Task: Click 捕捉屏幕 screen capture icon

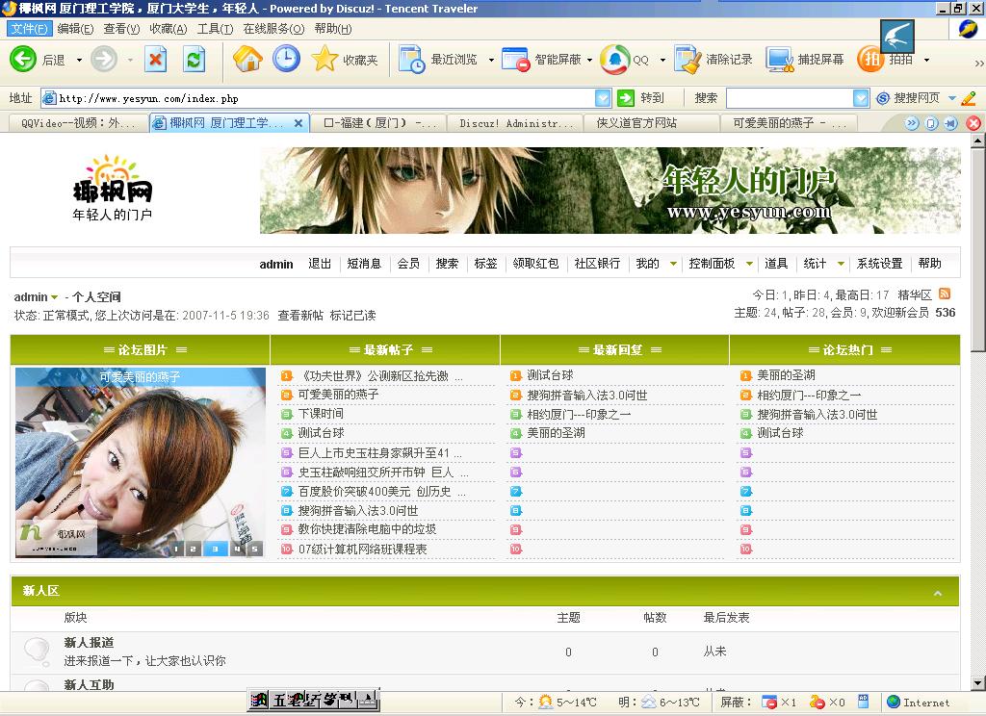Action: pos(780,60)
